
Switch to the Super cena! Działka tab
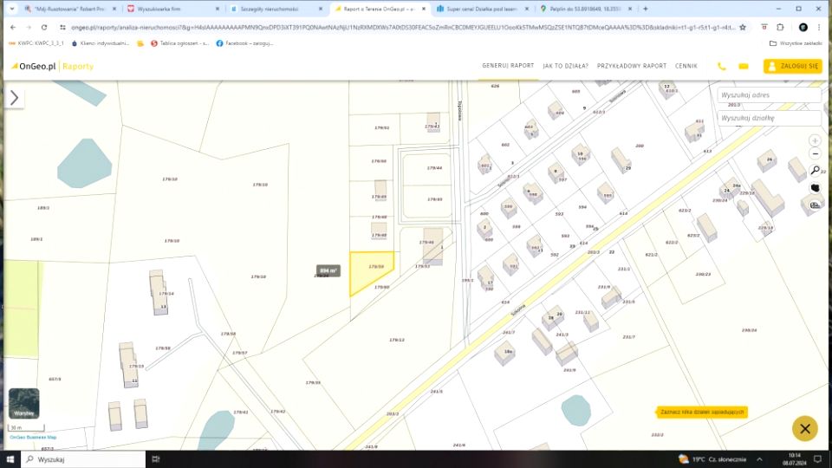click(x=481, y=9)
